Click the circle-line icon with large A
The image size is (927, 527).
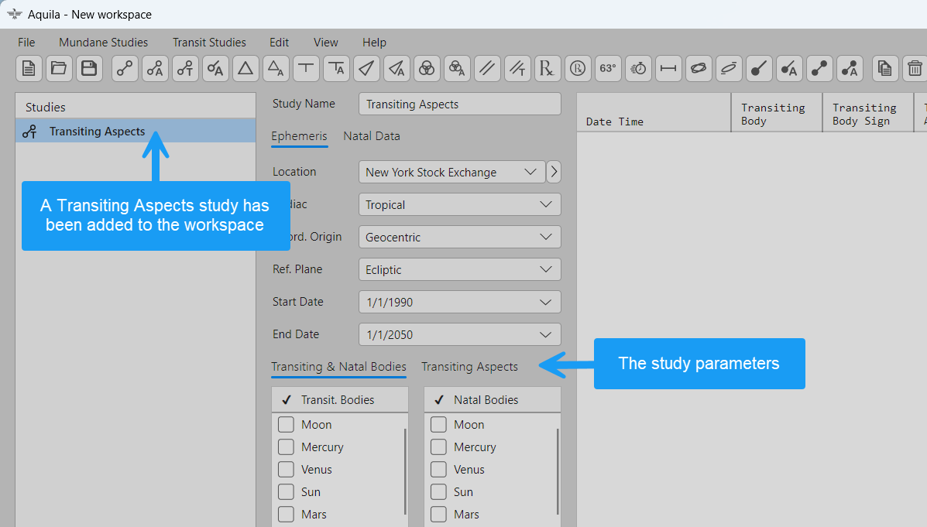(215, 69)
